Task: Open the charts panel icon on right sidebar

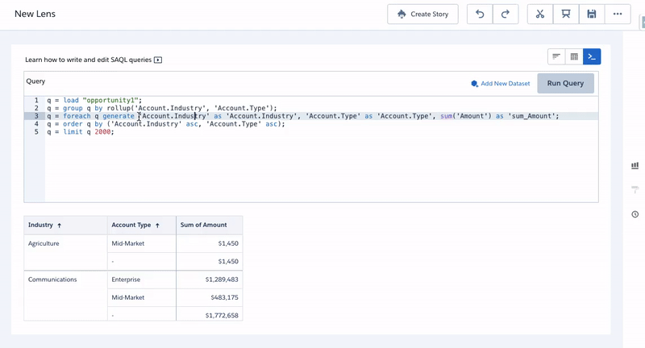Action: pyautogui.click(x=635, y=166)
